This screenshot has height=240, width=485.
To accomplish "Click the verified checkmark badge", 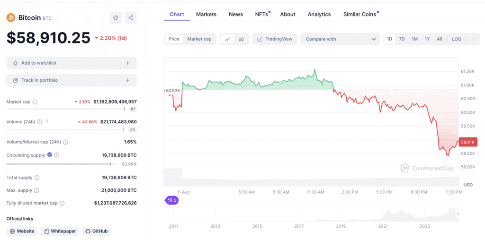I will tap(49, 155).
